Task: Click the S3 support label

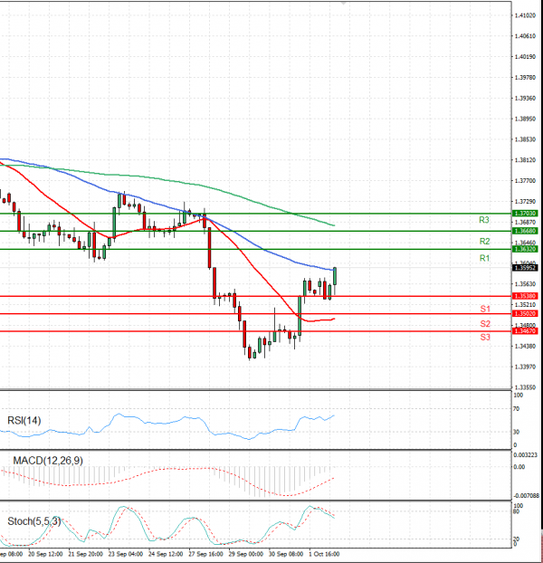Action: [485, 337]
